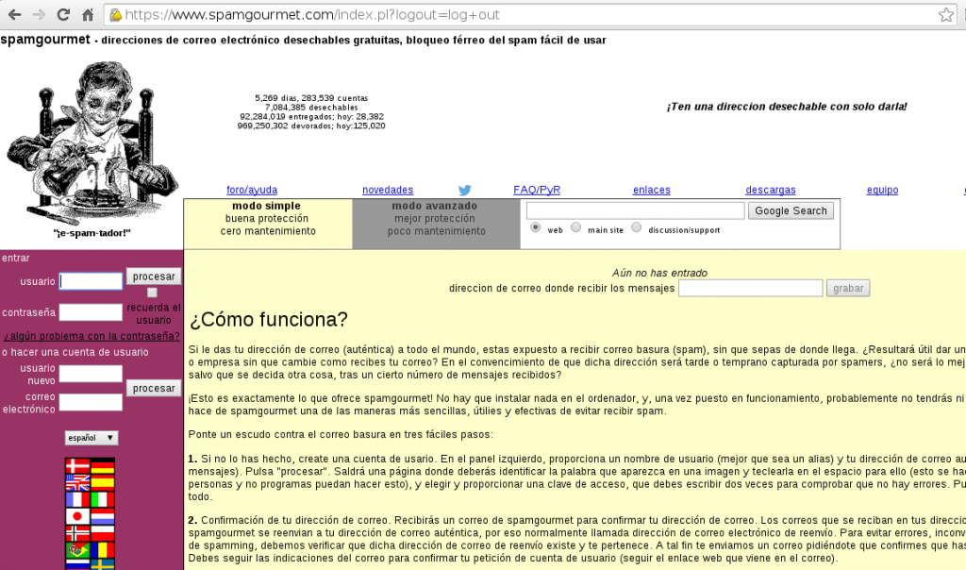Select the 'web' search radio button
The image size is (966, 570).
pos(536,227)
